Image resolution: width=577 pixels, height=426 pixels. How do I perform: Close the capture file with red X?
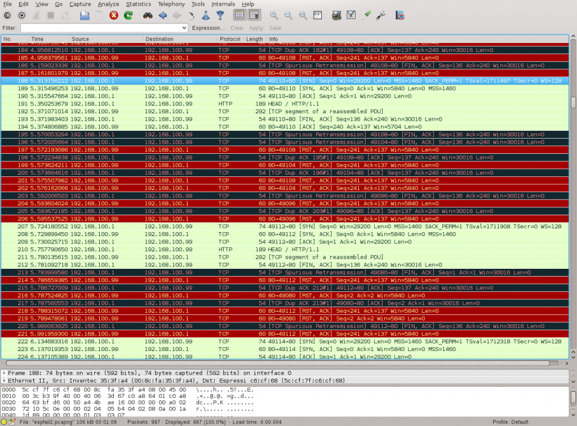click(x=114, y=15)
